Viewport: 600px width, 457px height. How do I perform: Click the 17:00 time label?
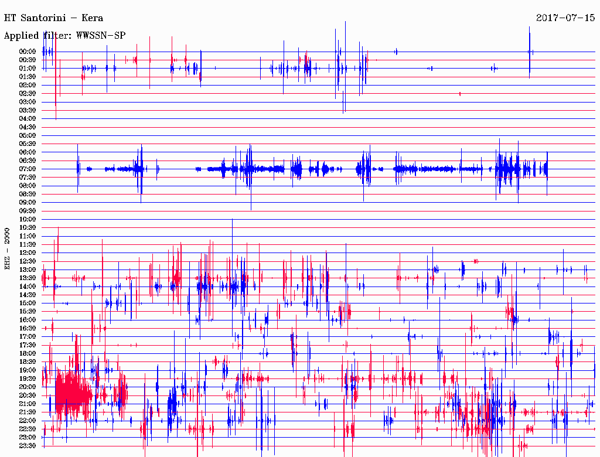point(28,337)
